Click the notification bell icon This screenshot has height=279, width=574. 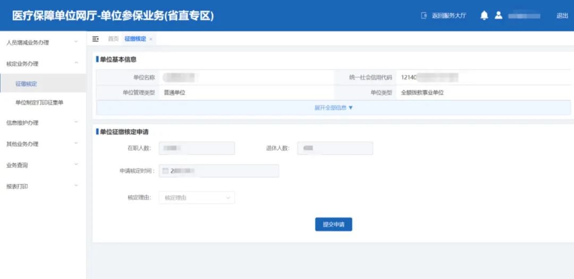pos(484,15)
